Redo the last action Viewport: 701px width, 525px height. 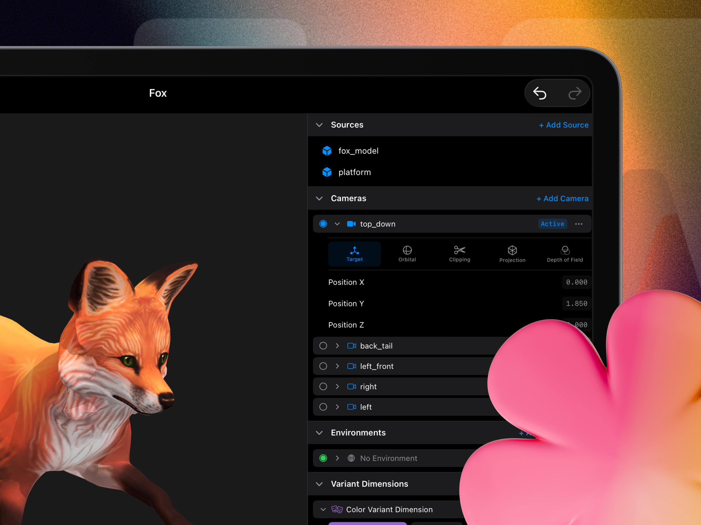point(575,93)
